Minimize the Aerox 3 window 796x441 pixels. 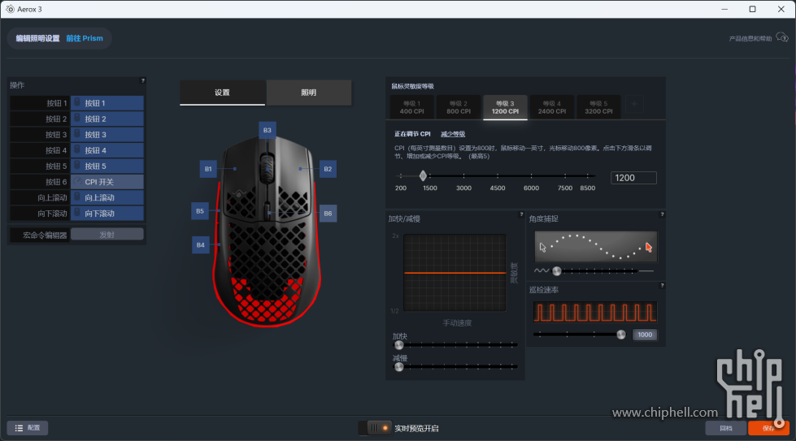tap(724, 9)
